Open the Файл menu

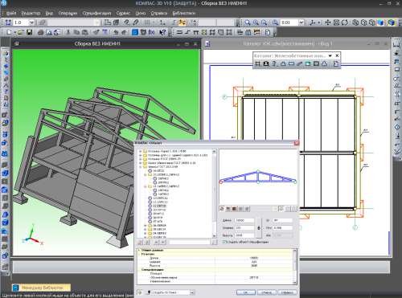click(11, 13)
